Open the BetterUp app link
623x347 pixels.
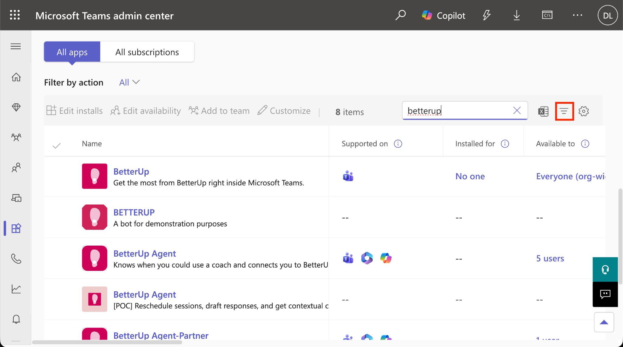131,171
